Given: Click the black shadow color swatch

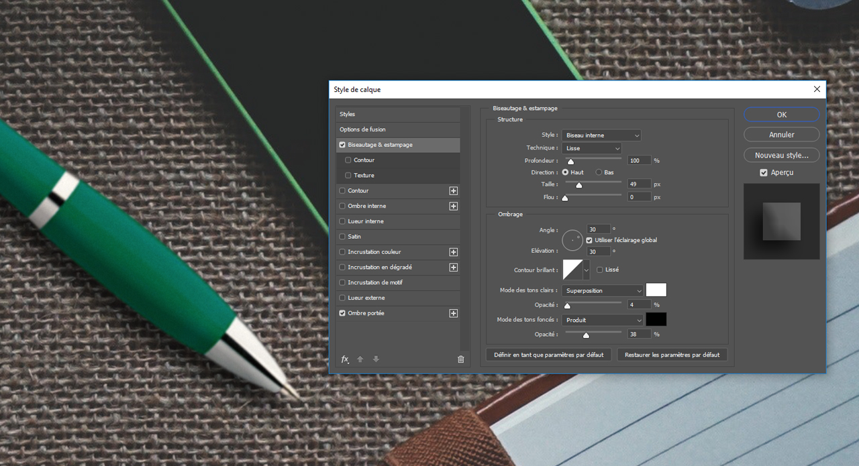Looking at the screenshot, I should (656, 320).
